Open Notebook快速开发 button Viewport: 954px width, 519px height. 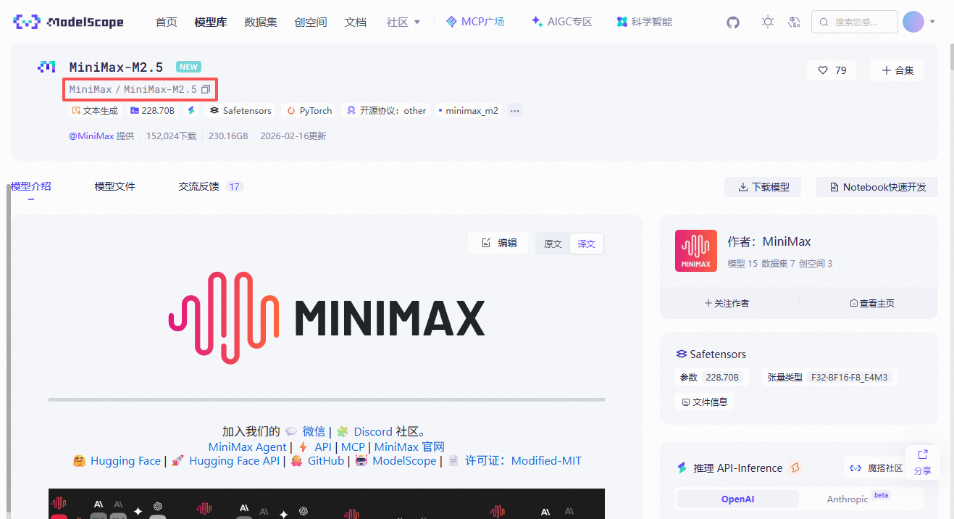tap(876, 187)
